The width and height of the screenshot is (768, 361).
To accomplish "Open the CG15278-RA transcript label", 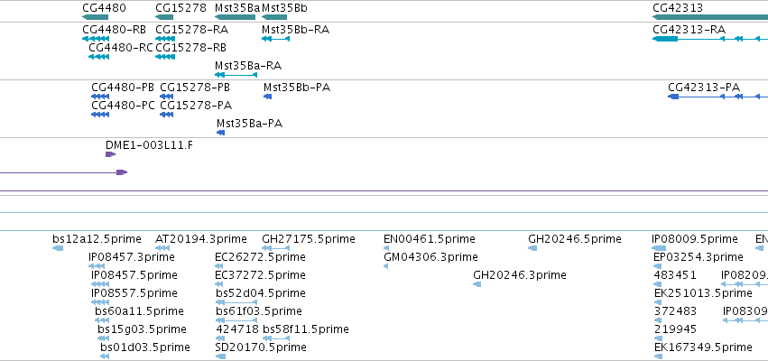I will pyautogui.click(x=192, y=30).
